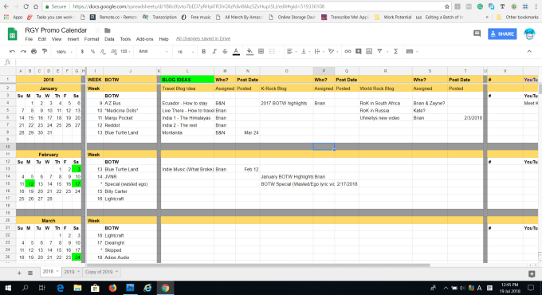The width and height of the screenshot is (542, 295).
Task: Expand the zoom 100% dropdown
Action: [65, 52]
